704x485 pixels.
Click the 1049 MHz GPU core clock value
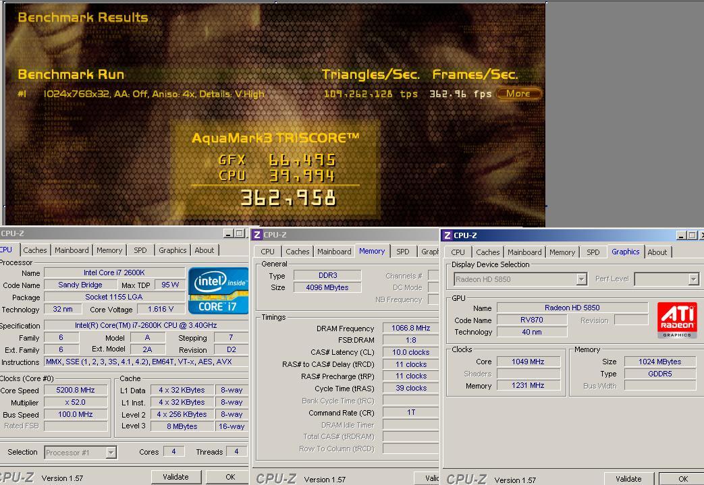[x=528, y=362]
